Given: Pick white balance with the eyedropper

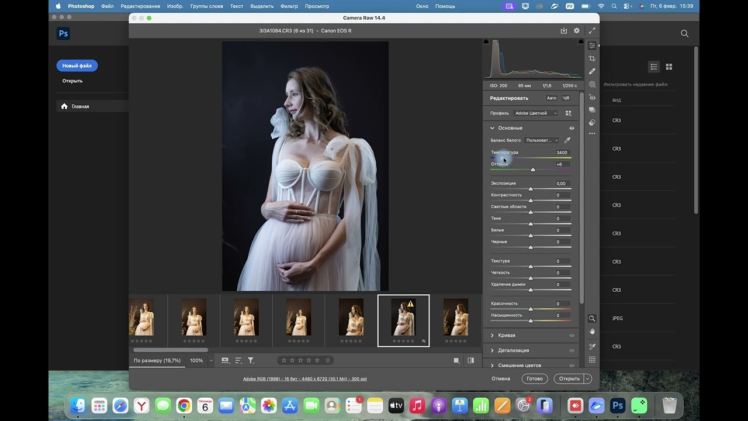Looking at the screenshot, I should 567,140.
